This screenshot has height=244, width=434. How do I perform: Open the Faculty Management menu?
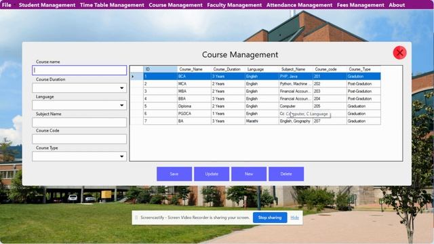pyautogui.click(x=234, y=5)
